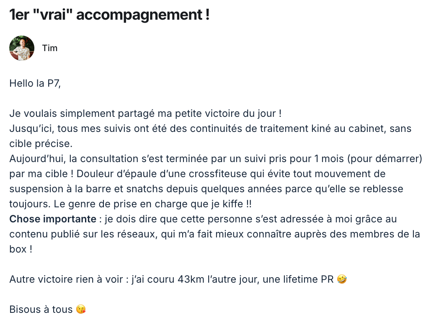Click 'Bisous à tous' closing line
This screenshot has width=434, height=330.
[x=41, y=309]
